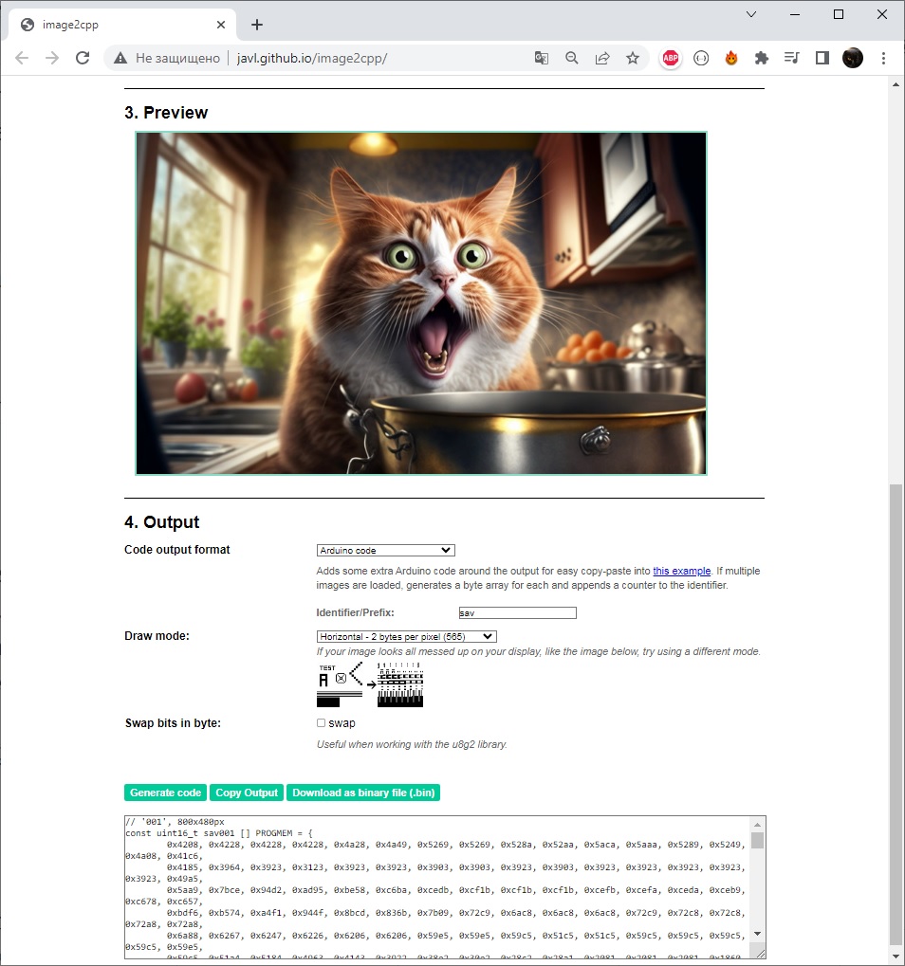905x966 pixels.
Task: Open Chrome three-dot menu
Action: tap(883, 58)
